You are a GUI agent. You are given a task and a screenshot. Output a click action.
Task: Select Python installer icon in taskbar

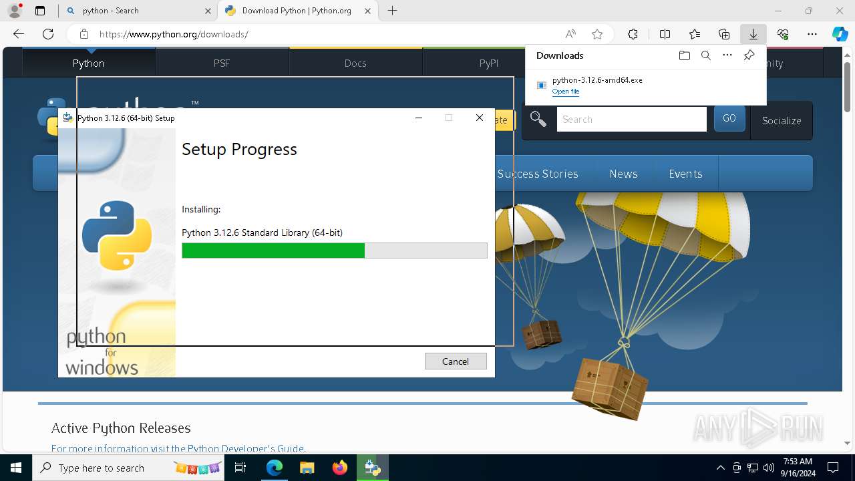(372, 468)
